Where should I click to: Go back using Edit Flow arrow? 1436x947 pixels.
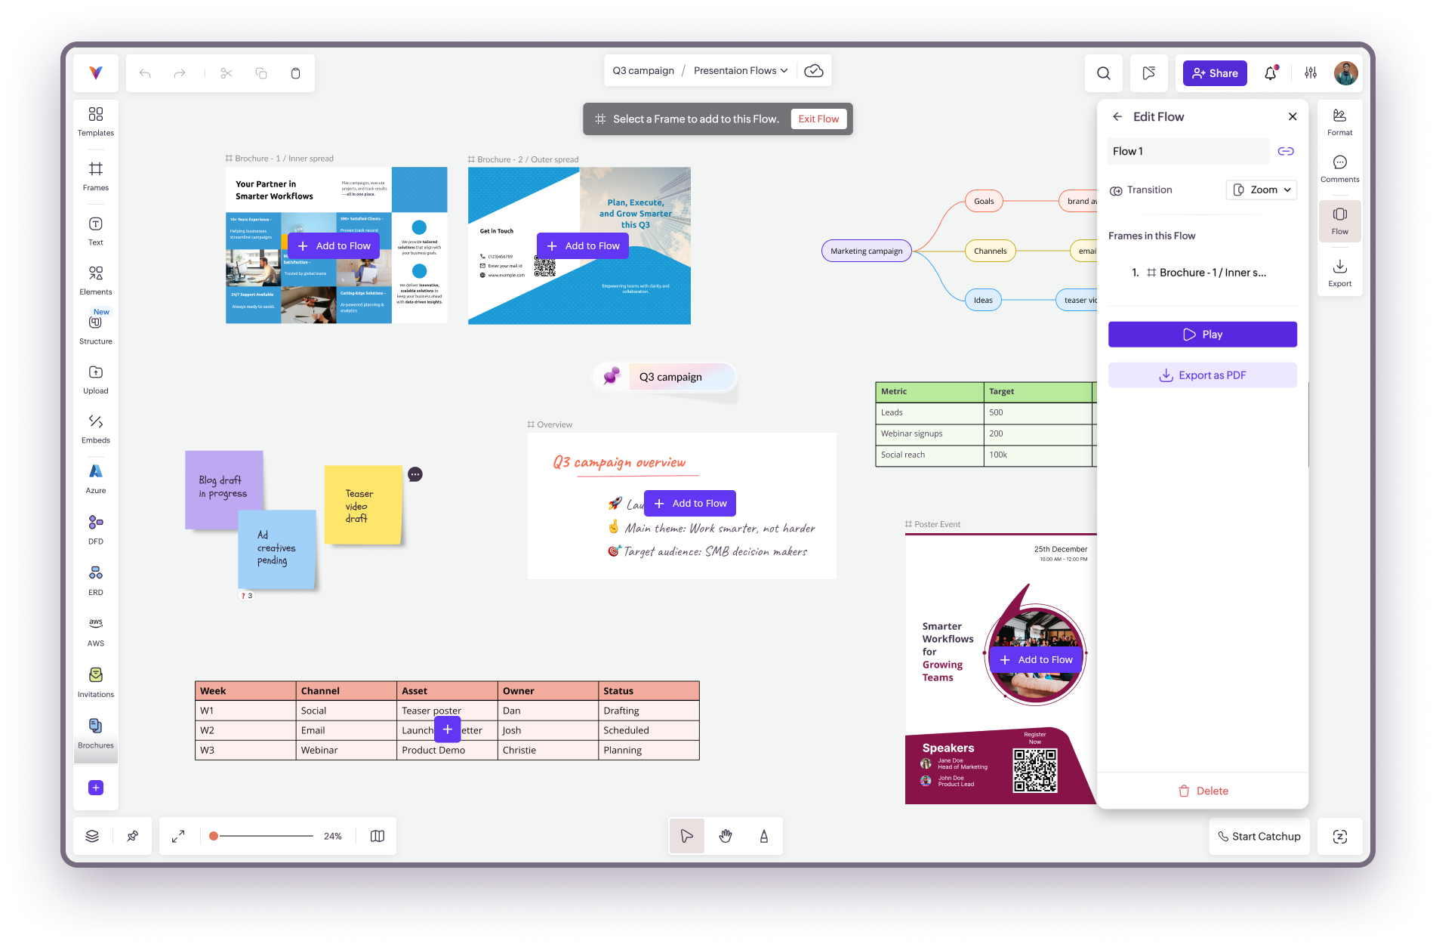click(1117, 116)
